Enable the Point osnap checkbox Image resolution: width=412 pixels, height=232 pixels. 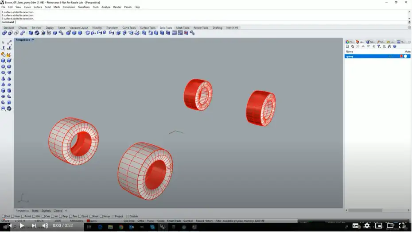coord(23,217)
